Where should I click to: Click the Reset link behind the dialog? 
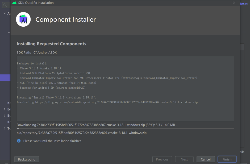click(244, 4)
